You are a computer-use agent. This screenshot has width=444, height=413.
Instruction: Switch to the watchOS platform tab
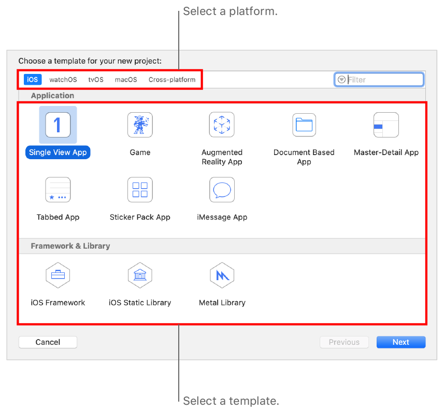[63, 79]
